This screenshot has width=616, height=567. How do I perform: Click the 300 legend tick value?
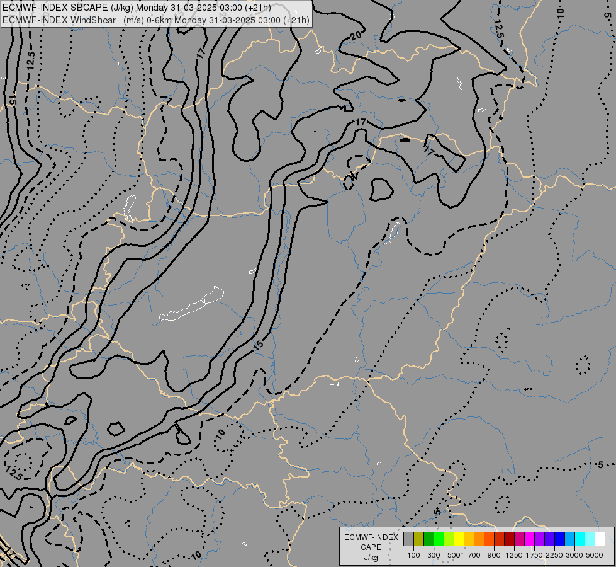(434, 555)
